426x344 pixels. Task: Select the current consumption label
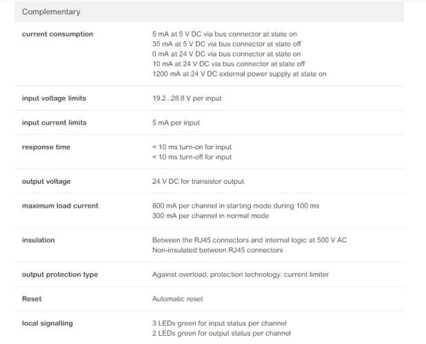pos(57,34)
